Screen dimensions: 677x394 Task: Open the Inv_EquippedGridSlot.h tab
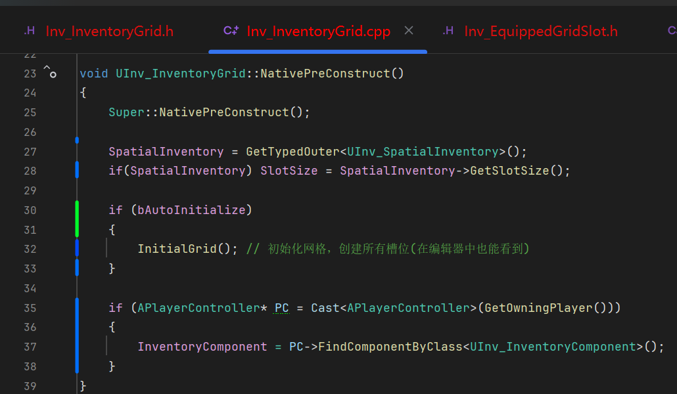click(x=541, y=31)
